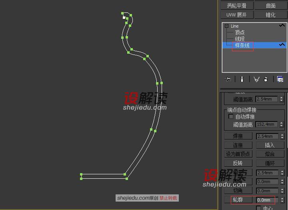Click the Pin Stack icon
Image resolution: width=288 pixels, height=210 pixels.
[228, 79]
